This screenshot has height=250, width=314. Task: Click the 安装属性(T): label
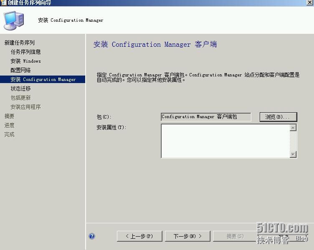coord(111,127)
